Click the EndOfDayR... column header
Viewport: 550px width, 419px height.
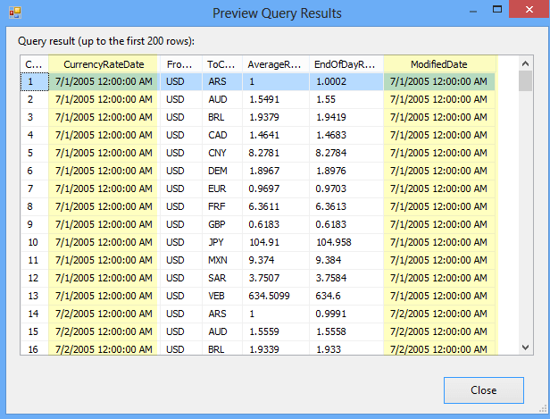pyautogui.click(x=346, y=64)
